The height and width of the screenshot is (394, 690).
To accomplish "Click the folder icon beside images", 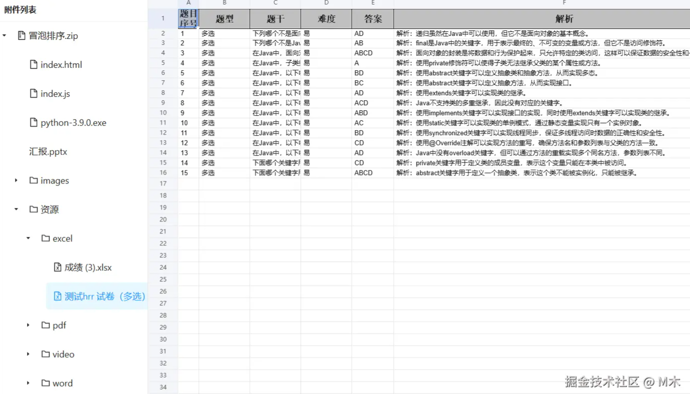I will point(33,181).
